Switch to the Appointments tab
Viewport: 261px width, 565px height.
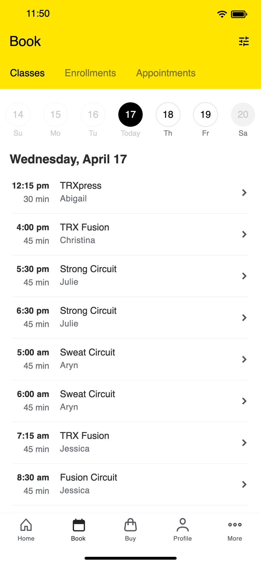click(x=166, y=73)
